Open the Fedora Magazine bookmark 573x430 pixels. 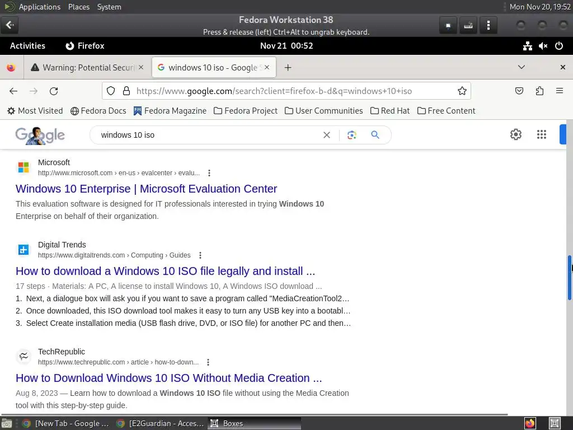pos(170,111)
